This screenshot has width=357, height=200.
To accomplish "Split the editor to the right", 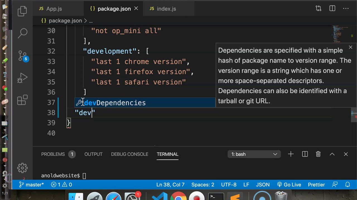I will point(332,9).
